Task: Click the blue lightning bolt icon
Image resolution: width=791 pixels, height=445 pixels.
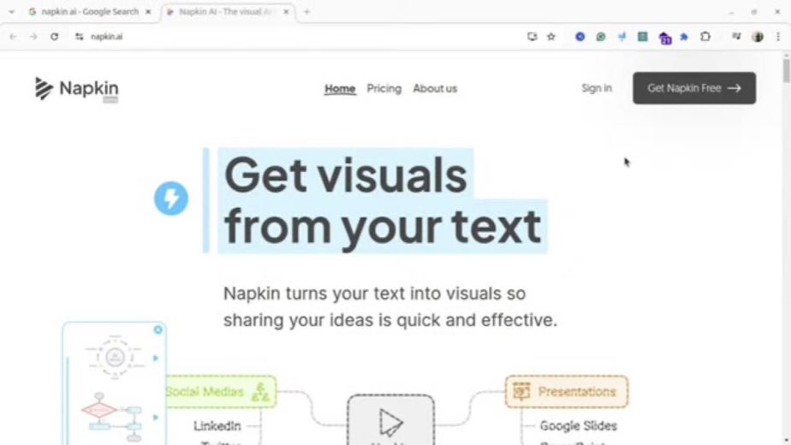Action: coord(171,199)
